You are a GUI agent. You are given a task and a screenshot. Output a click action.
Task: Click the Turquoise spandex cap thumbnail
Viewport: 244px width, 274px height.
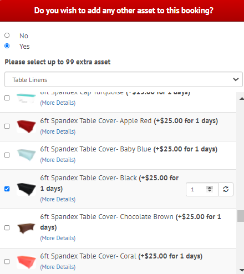[26, 98]
